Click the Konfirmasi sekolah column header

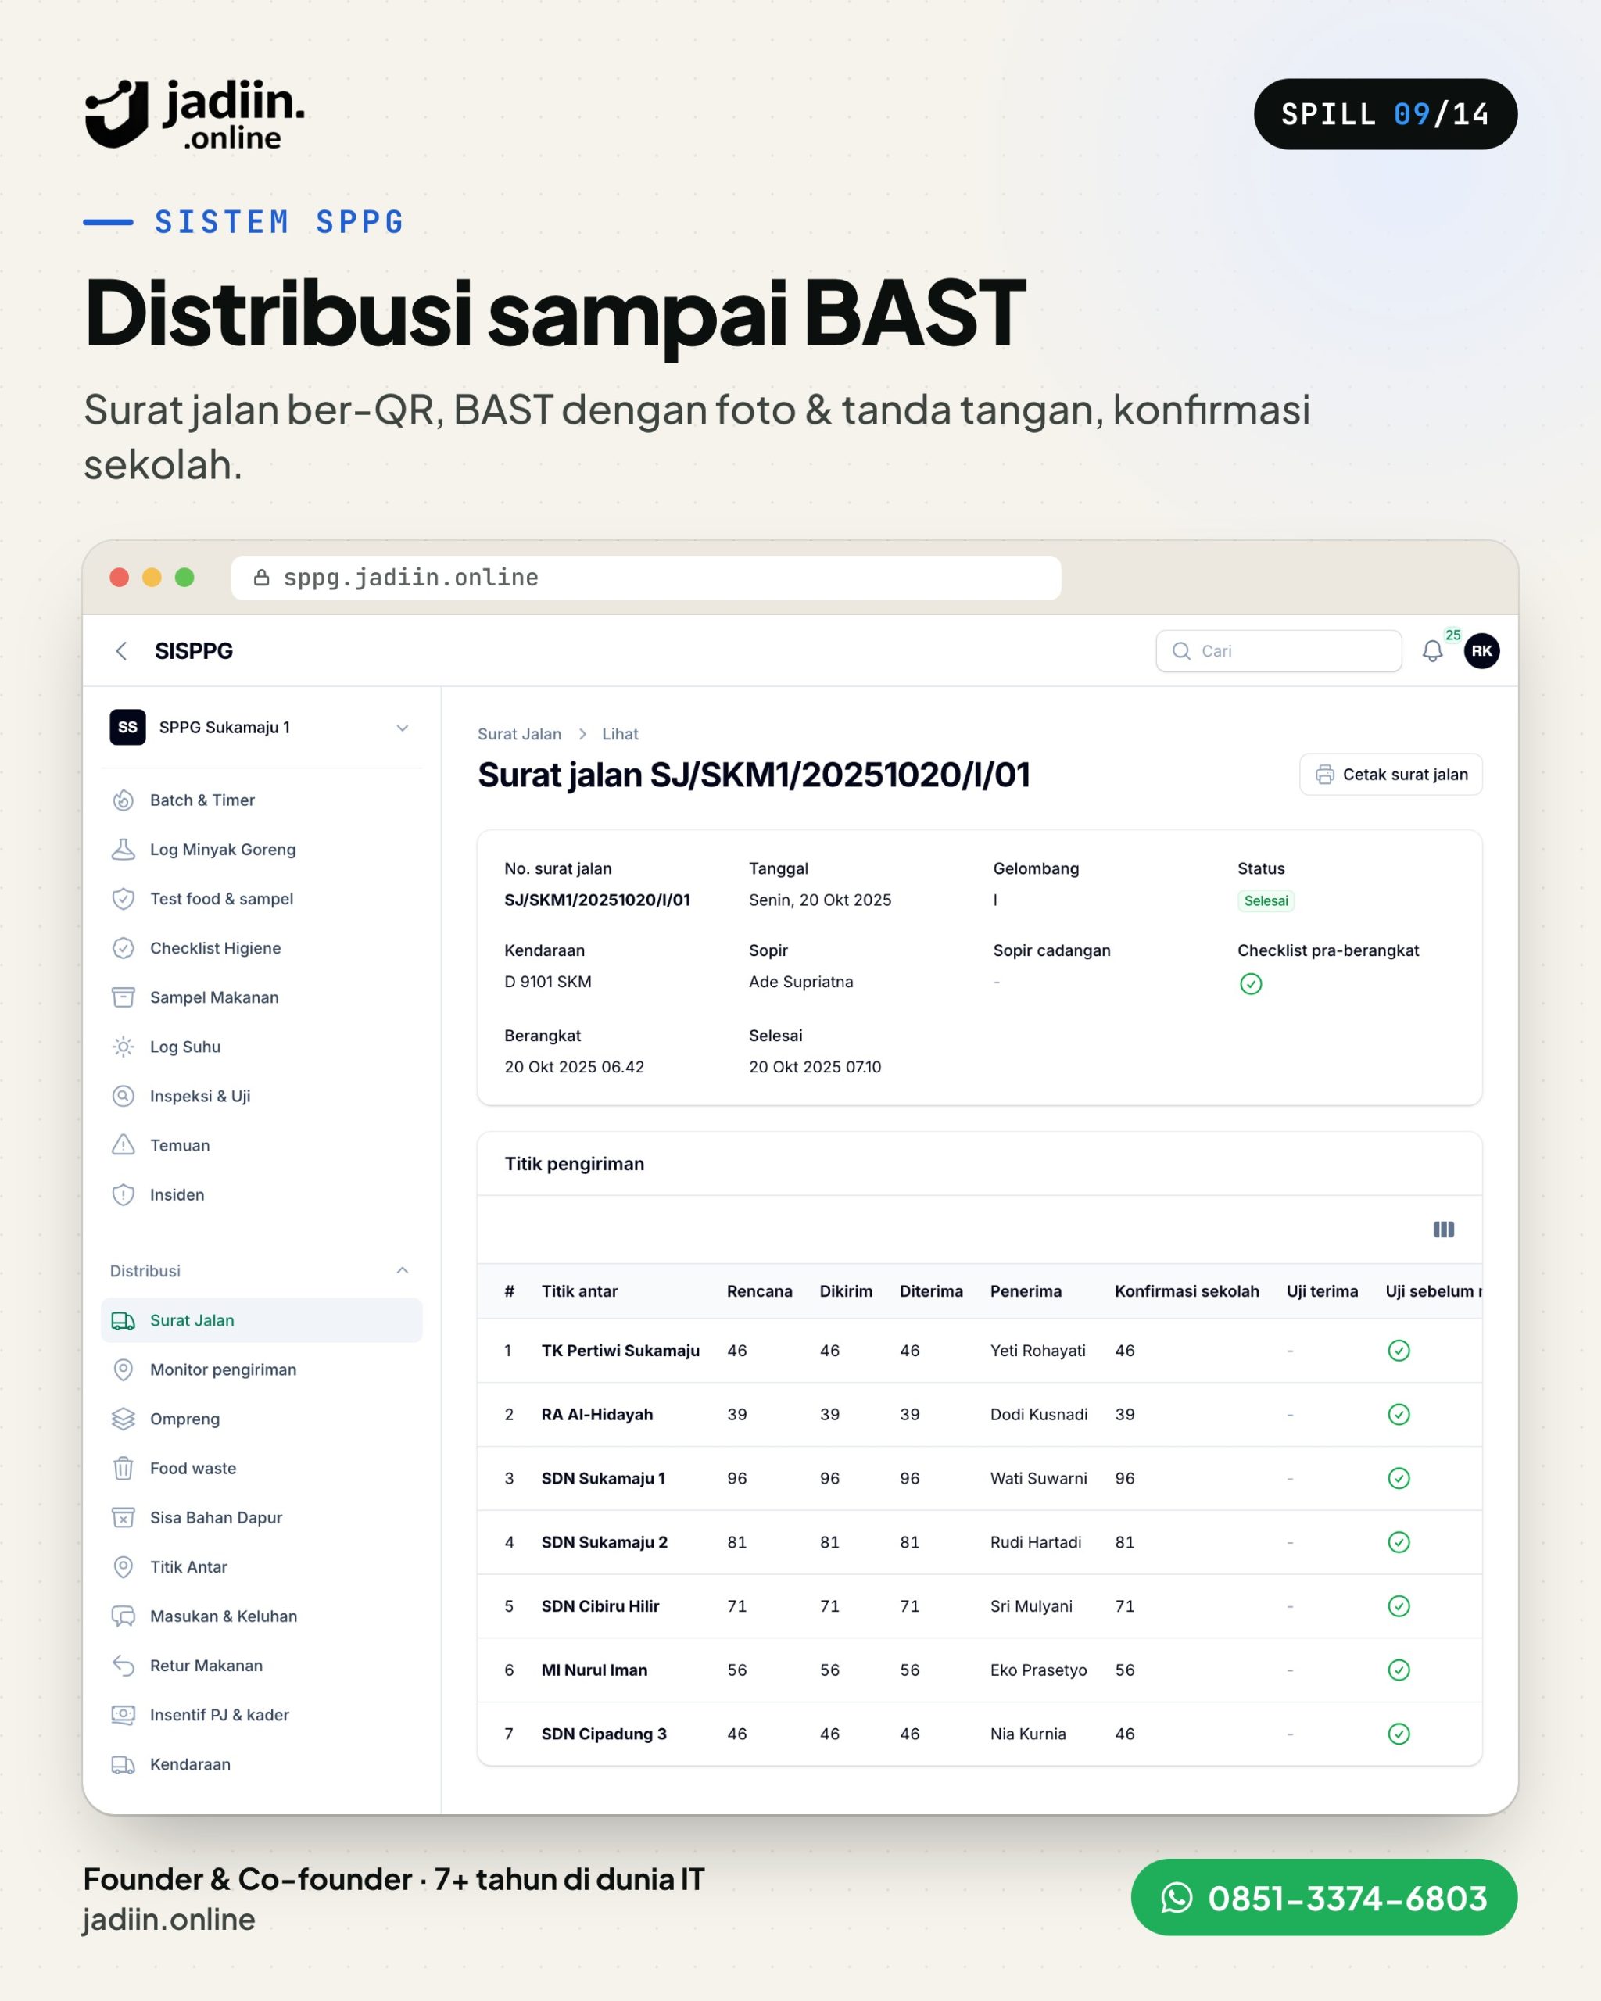[1186, 1291]
